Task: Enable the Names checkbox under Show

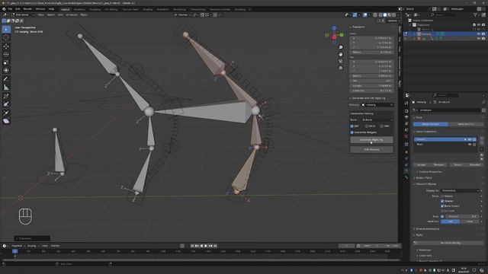Action: (442, 196)
